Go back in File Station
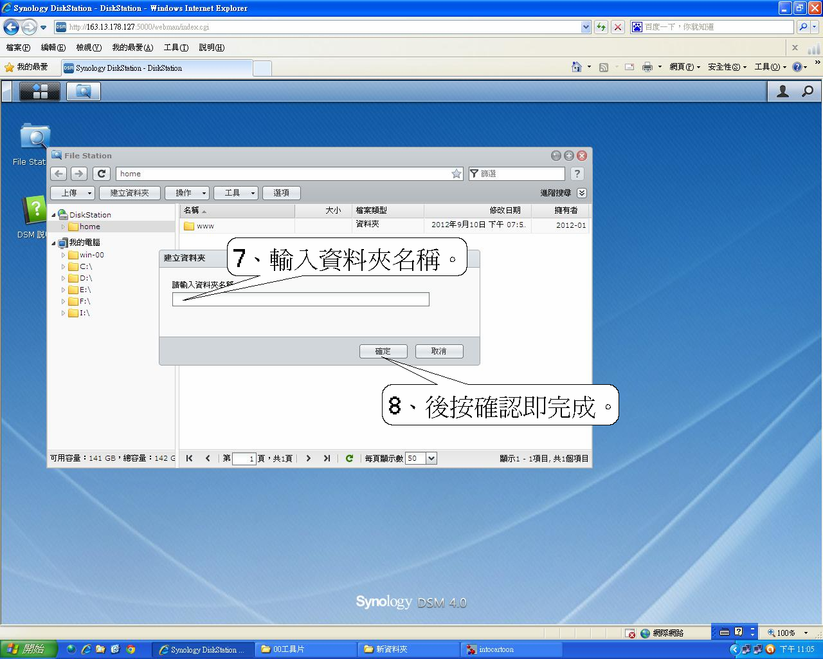Viewport: 823px width, 659px height. pos(59,174)
